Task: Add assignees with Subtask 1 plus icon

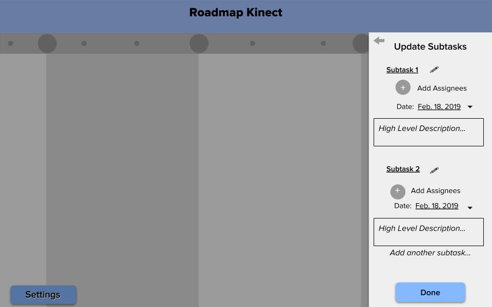Action: [x=403, y=87]
